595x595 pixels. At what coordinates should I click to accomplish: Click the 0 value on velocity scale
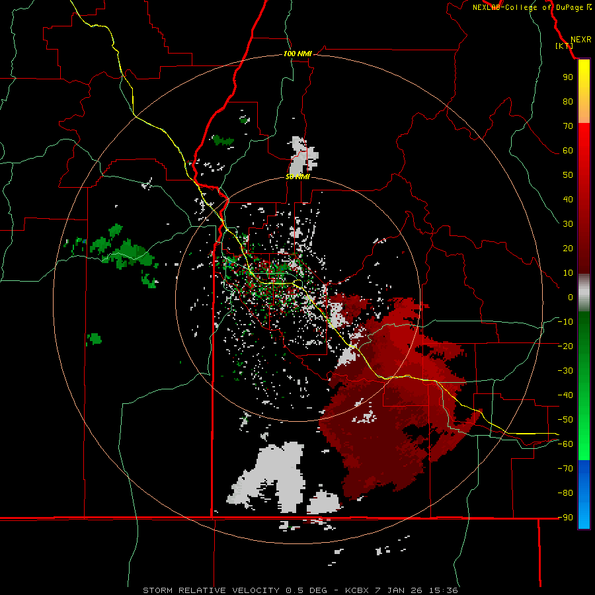click(571, 297)
